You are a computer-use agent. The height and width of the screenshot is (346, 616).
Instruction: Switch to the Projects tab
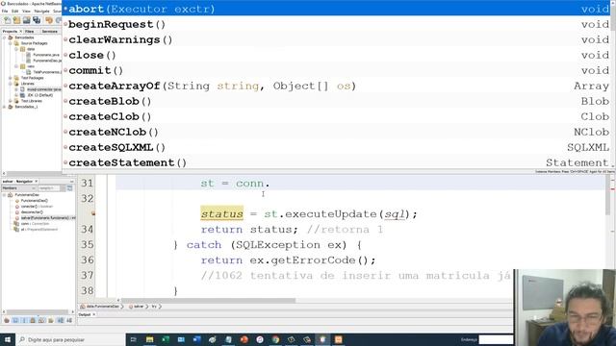click(x=10, y=31)
